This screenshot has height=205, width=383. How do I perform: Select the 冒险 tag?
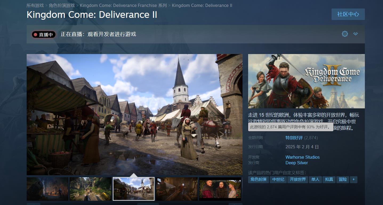(342, 179)
